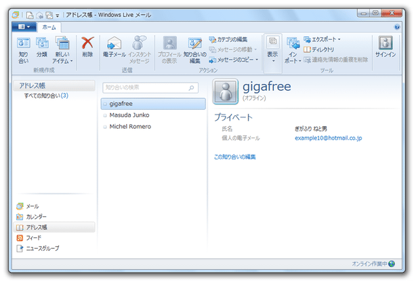Click プロフィールの表示 button
The image size is (416, 282).
[169, 50]
